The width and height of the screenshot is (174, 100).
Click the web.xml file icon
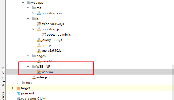(x=39, y=72)
